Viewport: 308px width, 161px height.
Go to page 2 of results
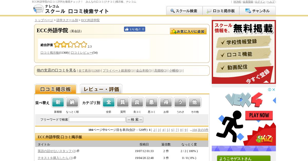coord(154,130)
